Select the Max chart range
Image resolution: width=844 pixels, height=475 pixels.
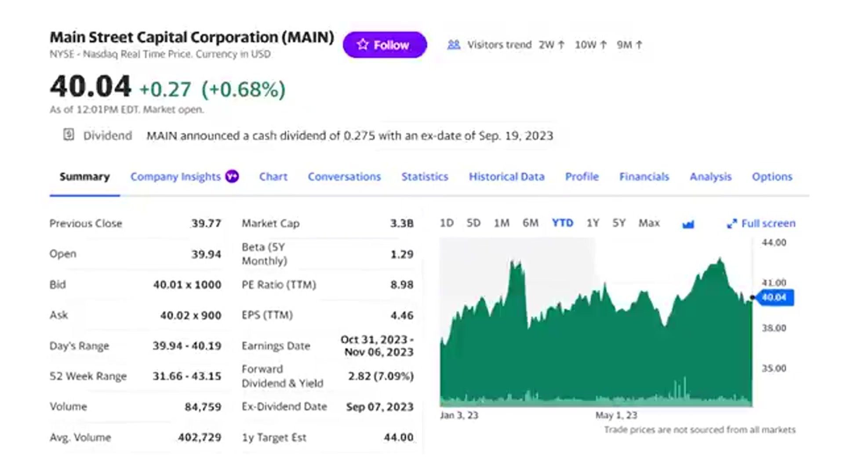(x=649, y=223)
